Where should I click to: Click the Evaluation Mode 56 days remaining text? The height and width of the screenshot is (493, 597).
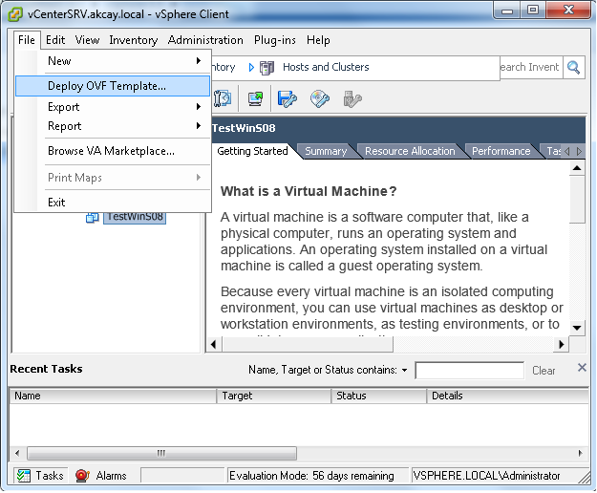(311, 476)
